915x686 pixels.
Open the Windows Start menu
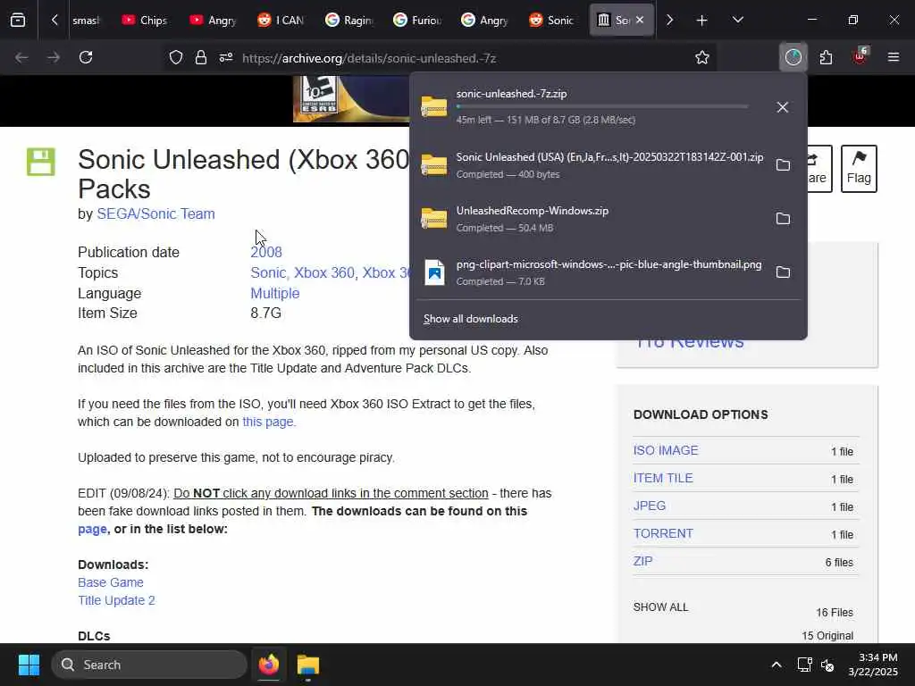click(29, 665)
